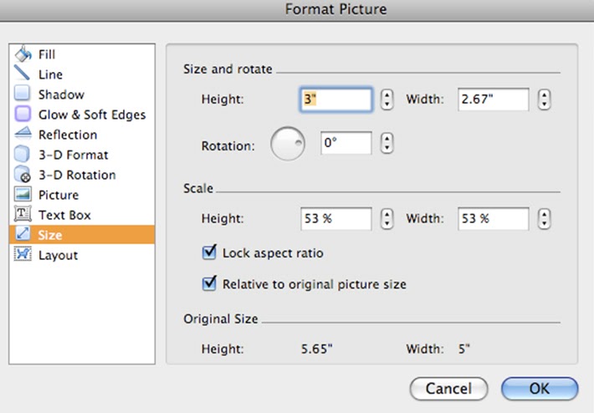This screenshot has height=413, width=594.
Task: Uncheck Lock aspect ratio
Action: tap(209, 252)
